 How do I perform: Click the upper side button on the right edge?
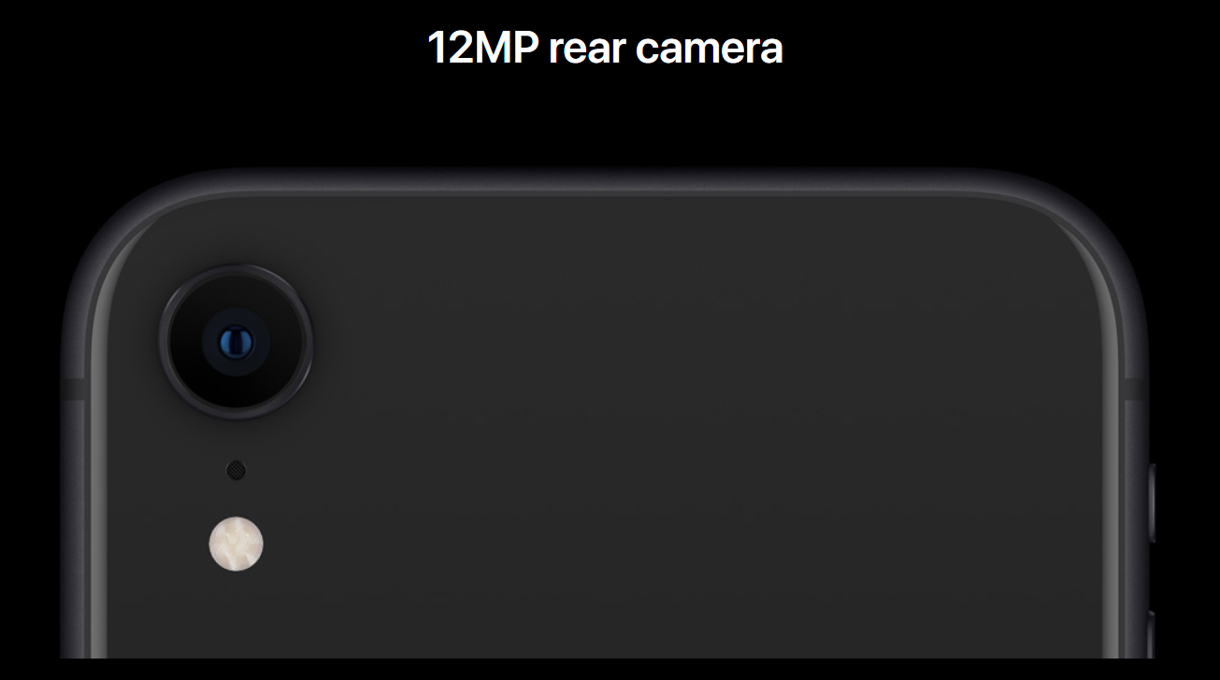coord(1152,504)
